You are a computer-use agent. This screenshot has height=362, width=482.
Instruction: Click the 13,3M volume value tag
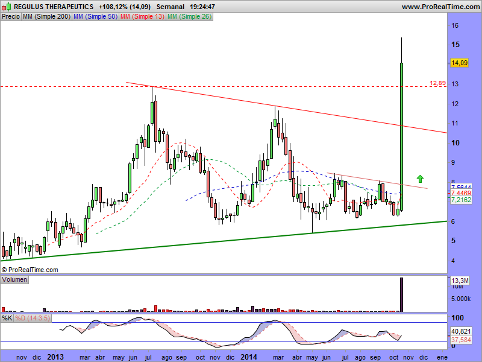pyautogui.click(x=460, y=281)
